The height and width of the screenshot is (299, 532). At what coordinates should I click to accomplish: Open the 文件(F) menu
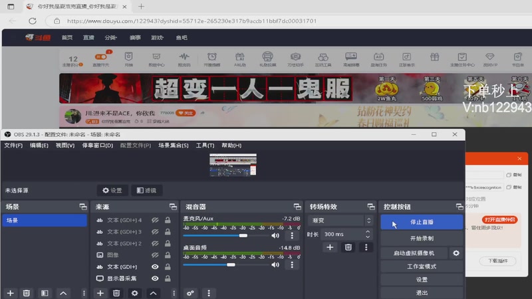click(13, 145)
